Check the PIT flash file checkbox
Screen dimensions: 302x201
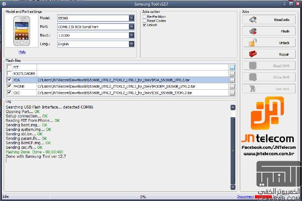[x=9, y=67]
